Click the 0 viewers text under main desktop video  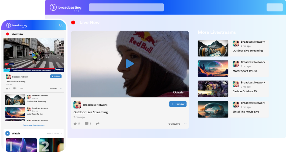pyautogui.click(x=174, y=123)
